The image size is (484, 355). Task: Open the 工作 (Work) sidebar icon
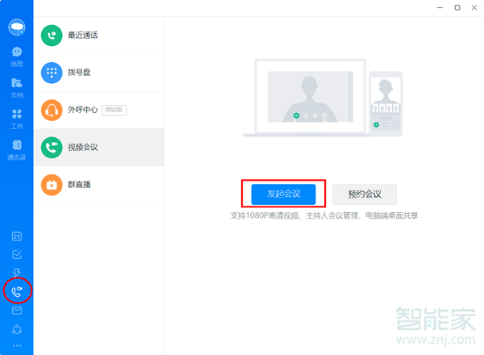tap(16, 118)
